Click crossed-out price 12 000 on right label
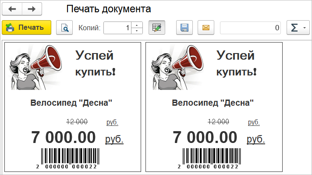312x175 pixels. 218,121
